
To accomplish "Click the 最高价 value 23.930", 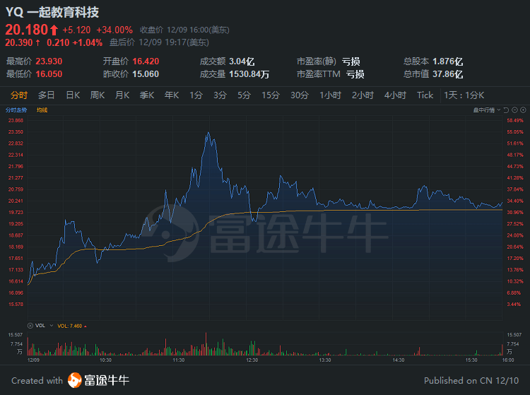I will click(x=49, y=61).
